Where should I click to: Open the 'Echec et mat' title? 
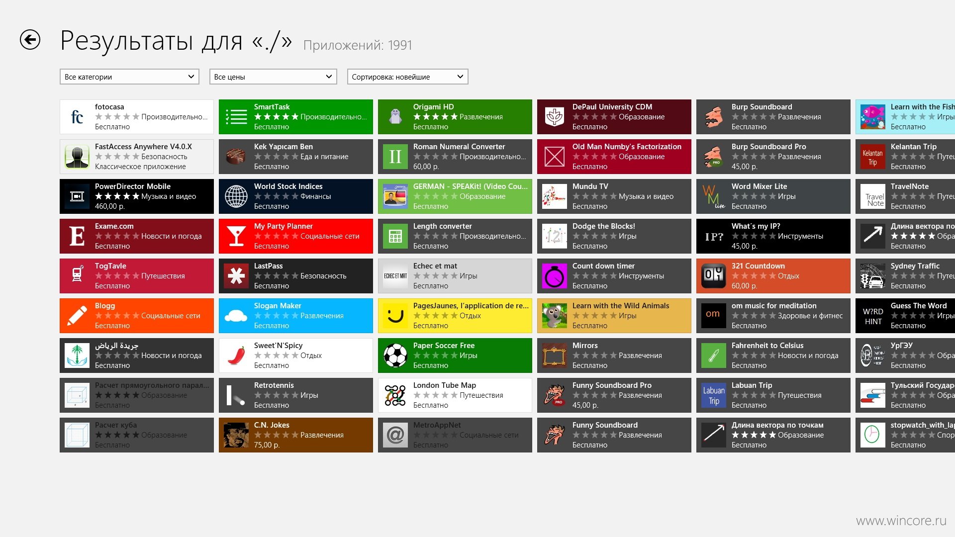click(435, 266)
